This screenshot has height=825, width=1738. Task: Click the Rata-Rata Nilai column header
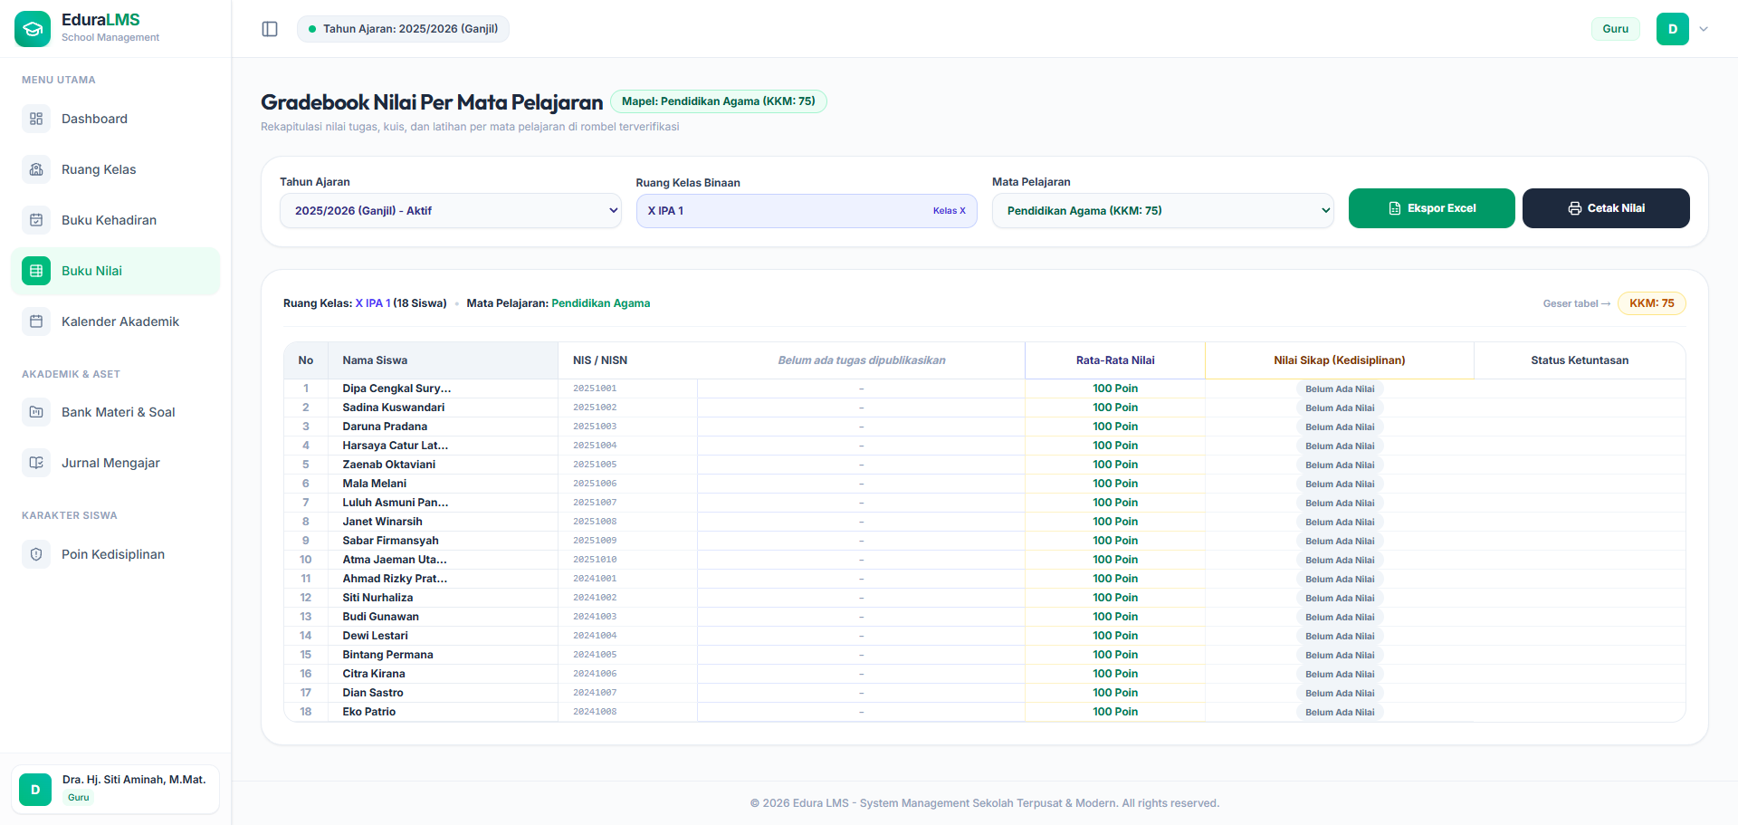point(1115,360)
